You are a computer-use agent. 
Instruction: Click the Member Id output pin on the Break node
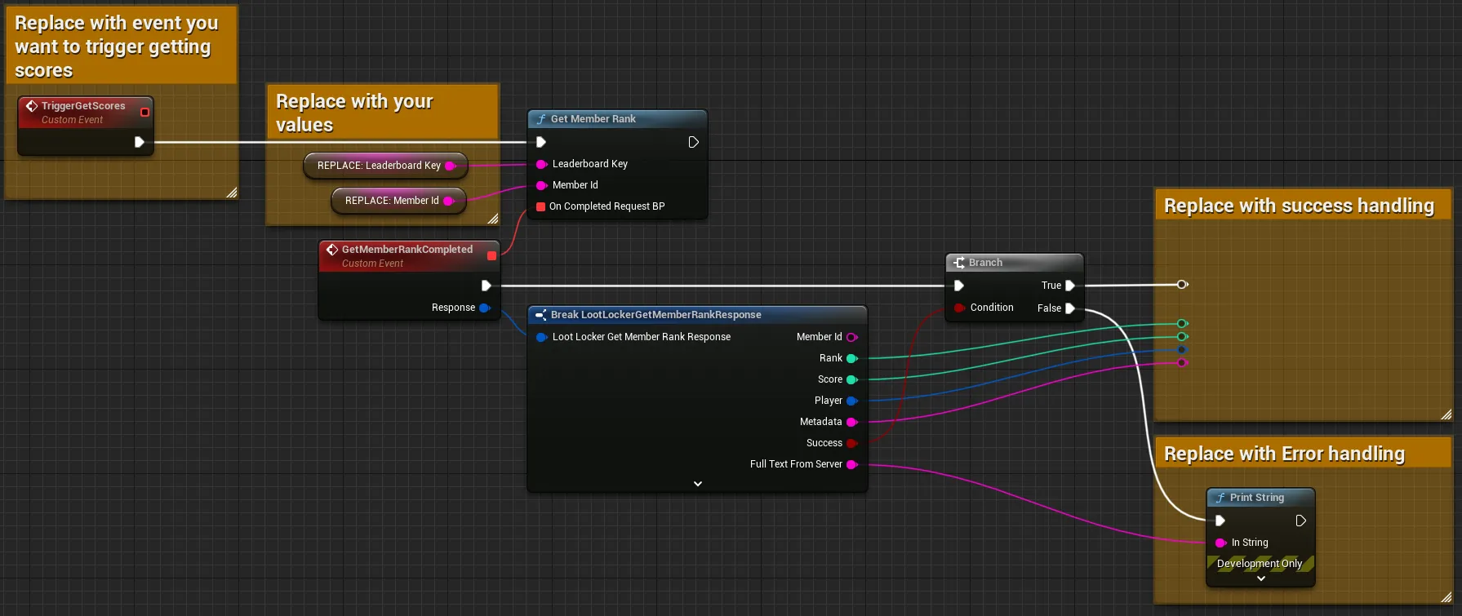852,337
